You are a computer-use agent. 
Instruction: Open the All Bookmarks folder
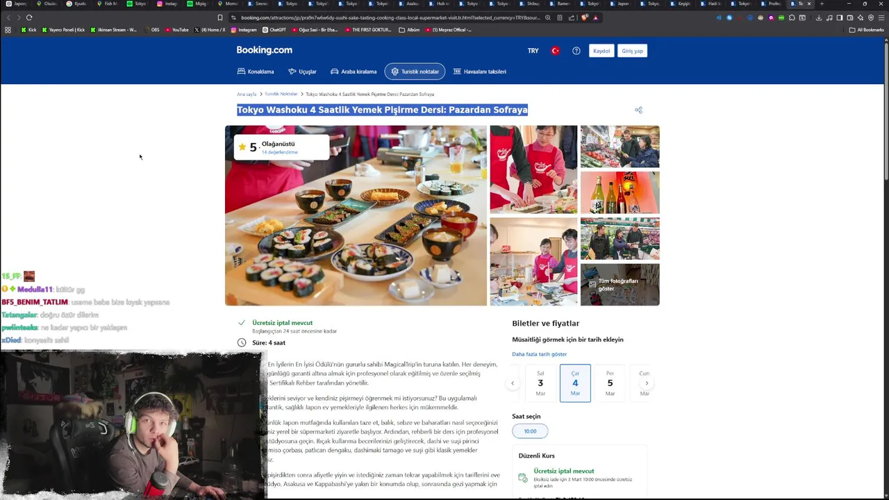pos(866,30)
